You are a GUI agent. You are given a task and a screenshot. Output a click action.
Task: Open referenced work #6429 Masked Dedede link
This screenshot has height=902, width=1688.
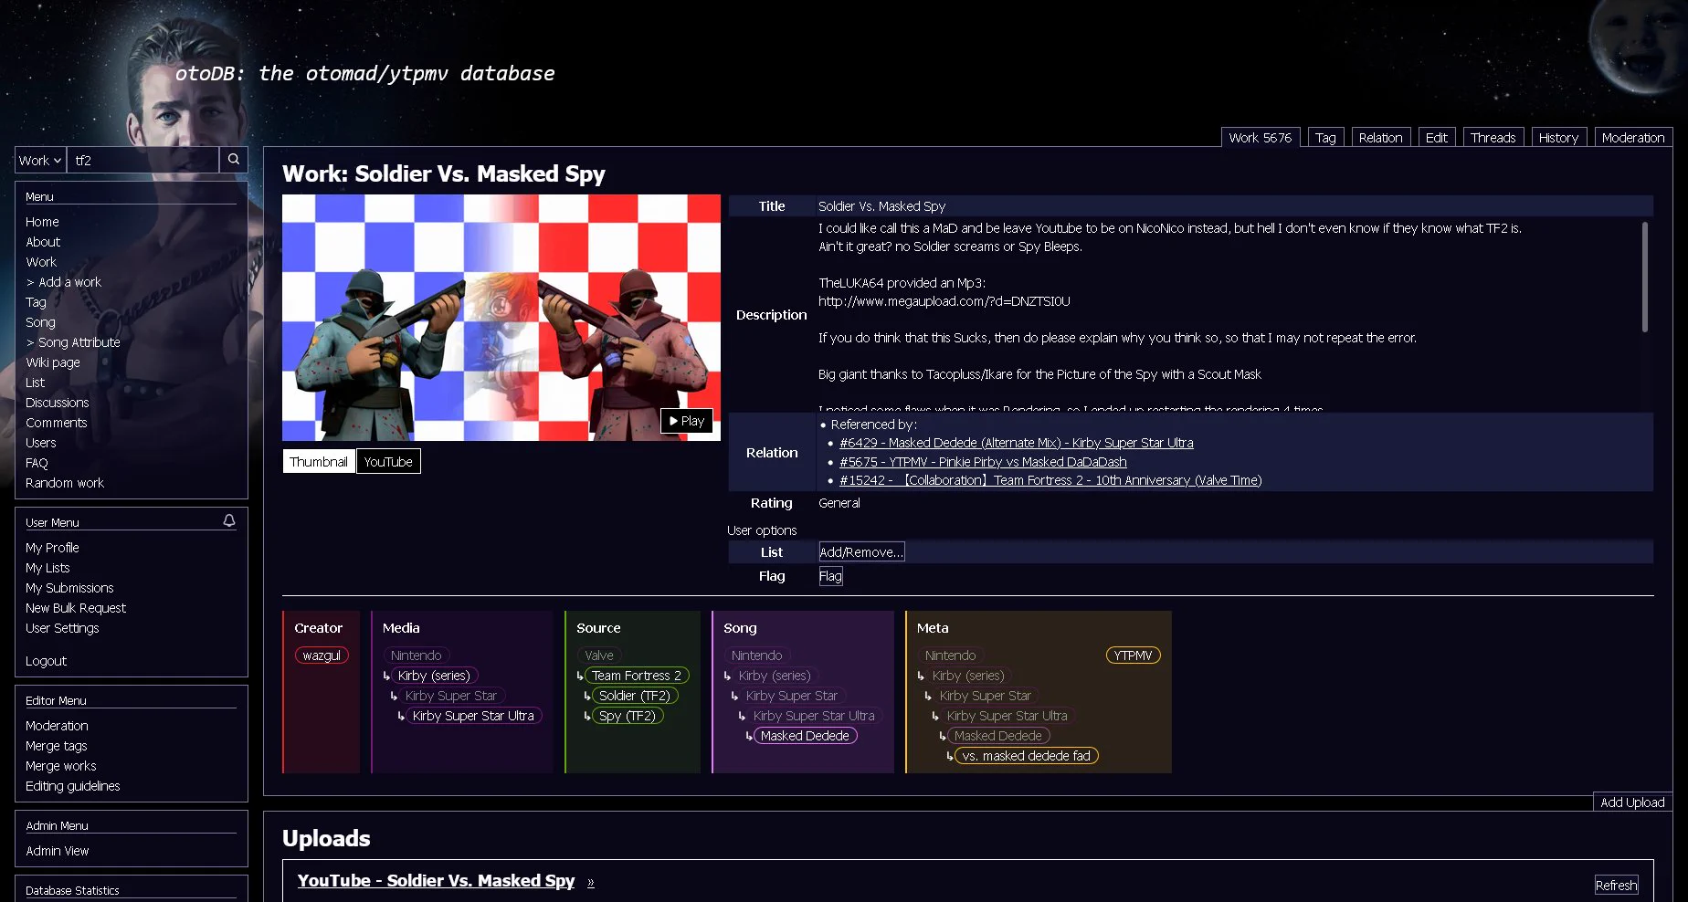[x=1017, y=443]
